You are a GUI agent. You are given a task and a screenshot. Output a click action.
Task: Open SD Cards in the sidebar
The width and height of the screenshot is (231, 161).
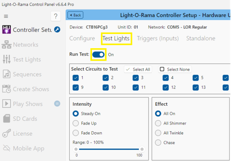pyautogui.click(x=25, y=119)
